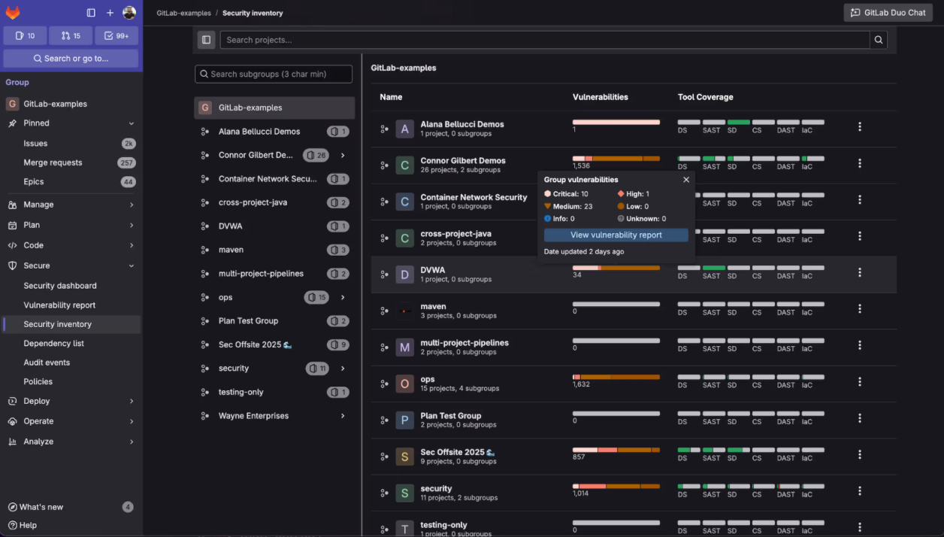Click the View vulnerability report button
Screen dimensions: 944x537
click(616, 235)
